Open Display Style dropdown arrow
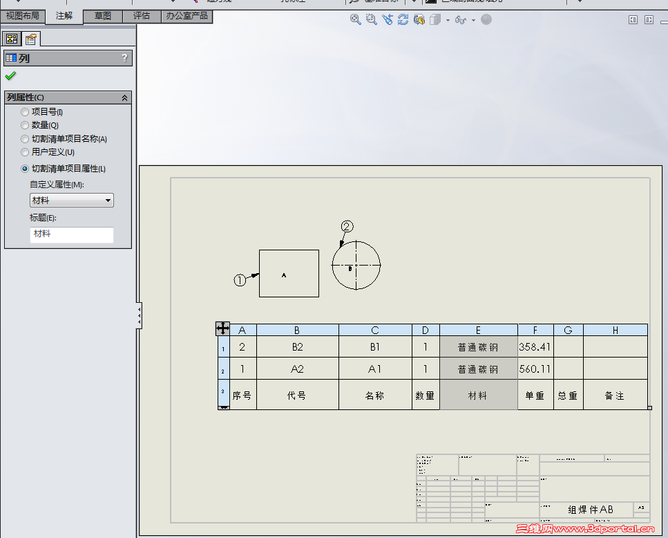This screenshot has height=538, width=668. pyautogui.click(x=448, y=20)
